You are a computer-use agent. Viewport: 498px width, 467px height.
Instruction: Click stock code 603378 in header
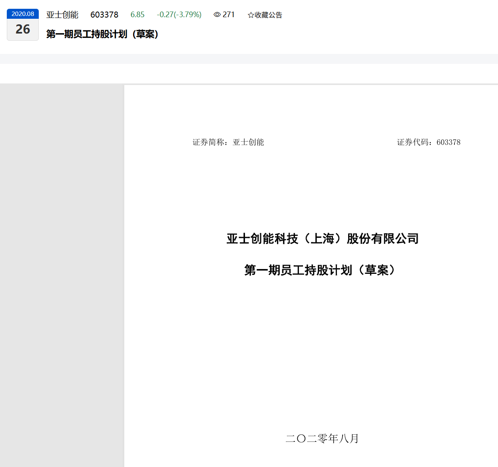[104, 15]
